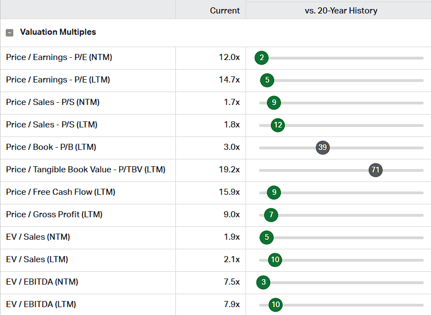Click the Price / Gross Profit marker 7
The width and height of the screenshot is (431, 315).
click(271, 214)
